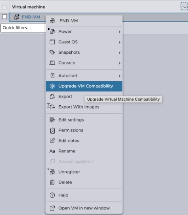
Task: Expand the Snapshots submenu arrow
Action: [119, 53]
